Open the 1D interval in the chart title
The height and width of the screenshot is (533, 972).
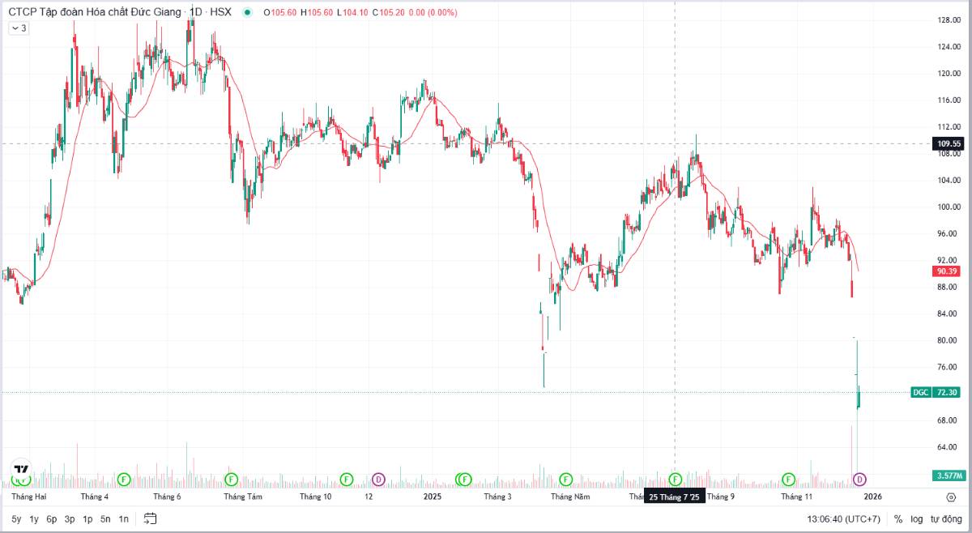(x=195, y=13)
